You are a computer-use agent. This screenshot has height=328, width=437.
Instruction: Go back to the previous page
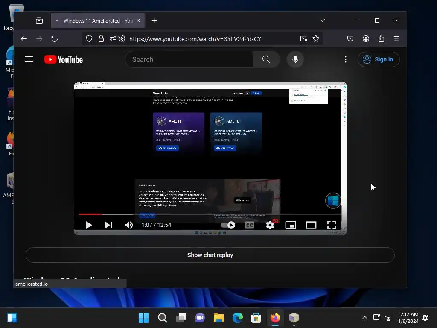pos(24,39)
